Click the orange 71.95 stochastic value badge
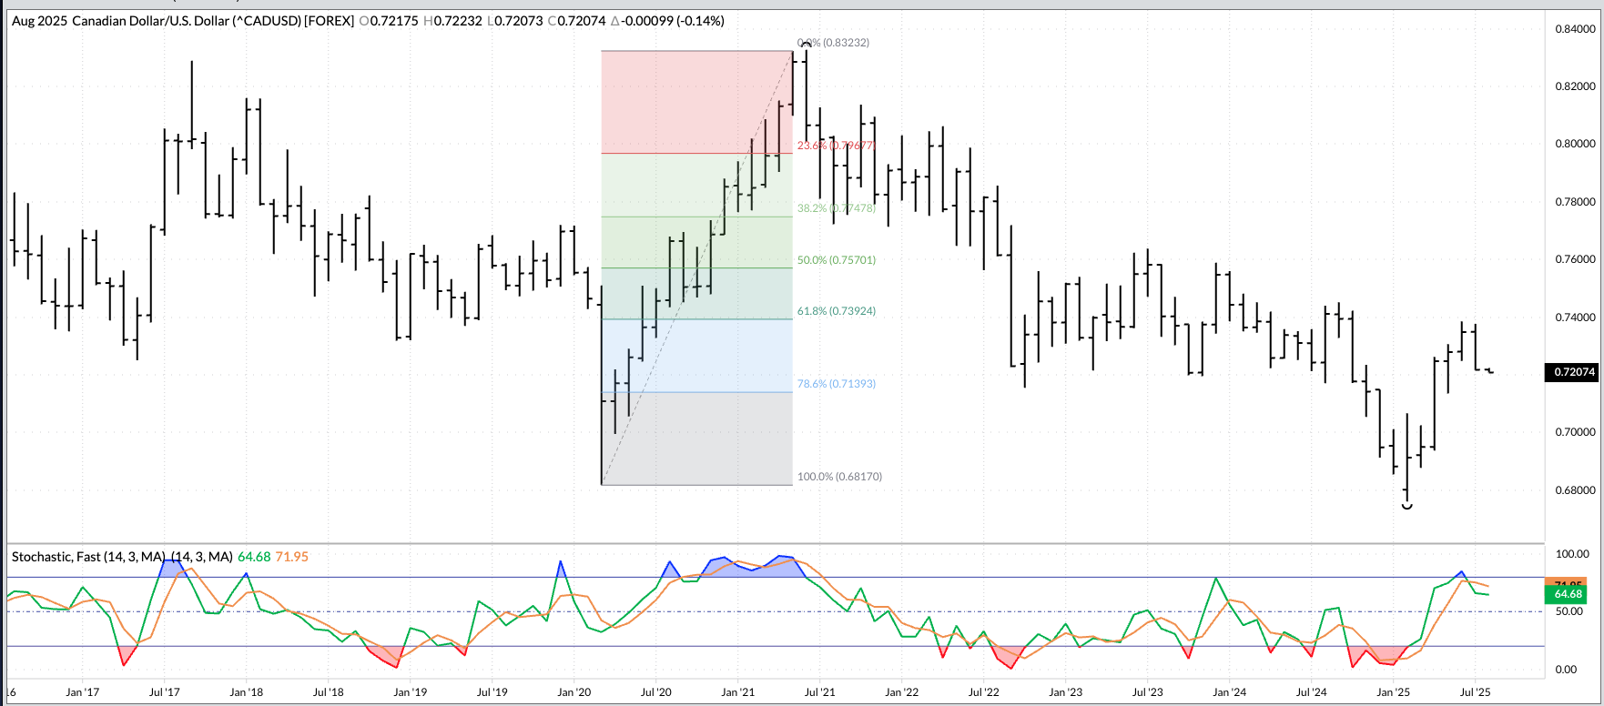Viewport: 1604px width, 706px height. [x=1567, y=582]
